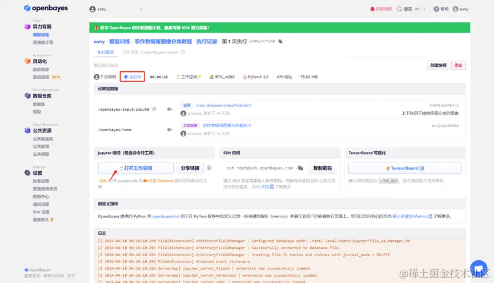Go to 模型训练 in the breadcrumb

point(119,42)
